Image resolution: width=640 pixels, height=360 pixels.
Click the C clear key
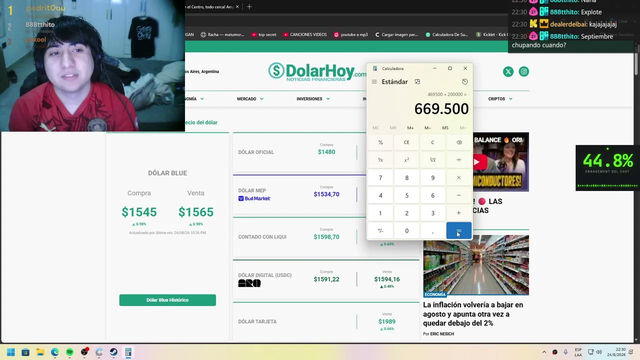433,142
